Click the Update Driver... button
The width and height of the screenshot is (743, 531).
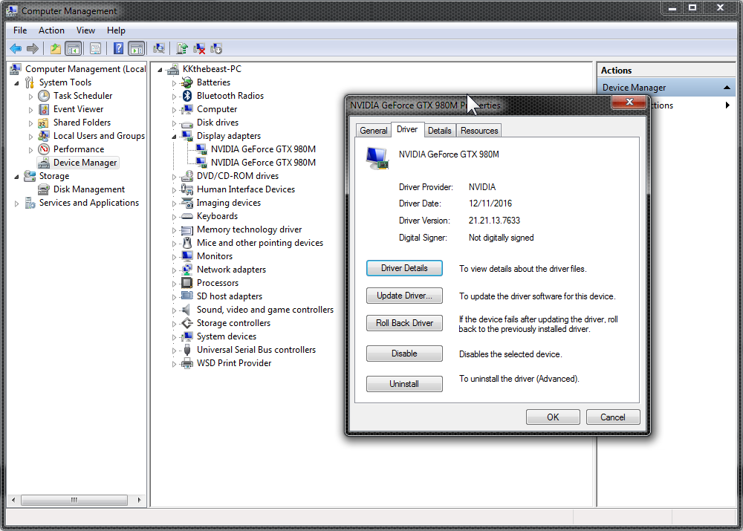tap(404, 296)
